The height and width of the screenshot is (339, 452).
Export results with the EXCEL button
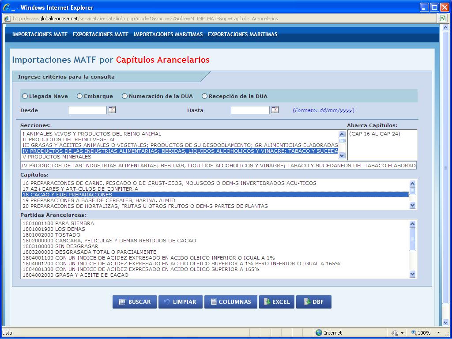click(276, 302)
